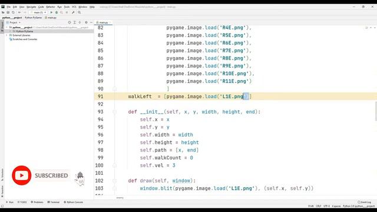Click the fold marker on line 102
Viewport: 377px width, 212px height.
click(115, 181)
